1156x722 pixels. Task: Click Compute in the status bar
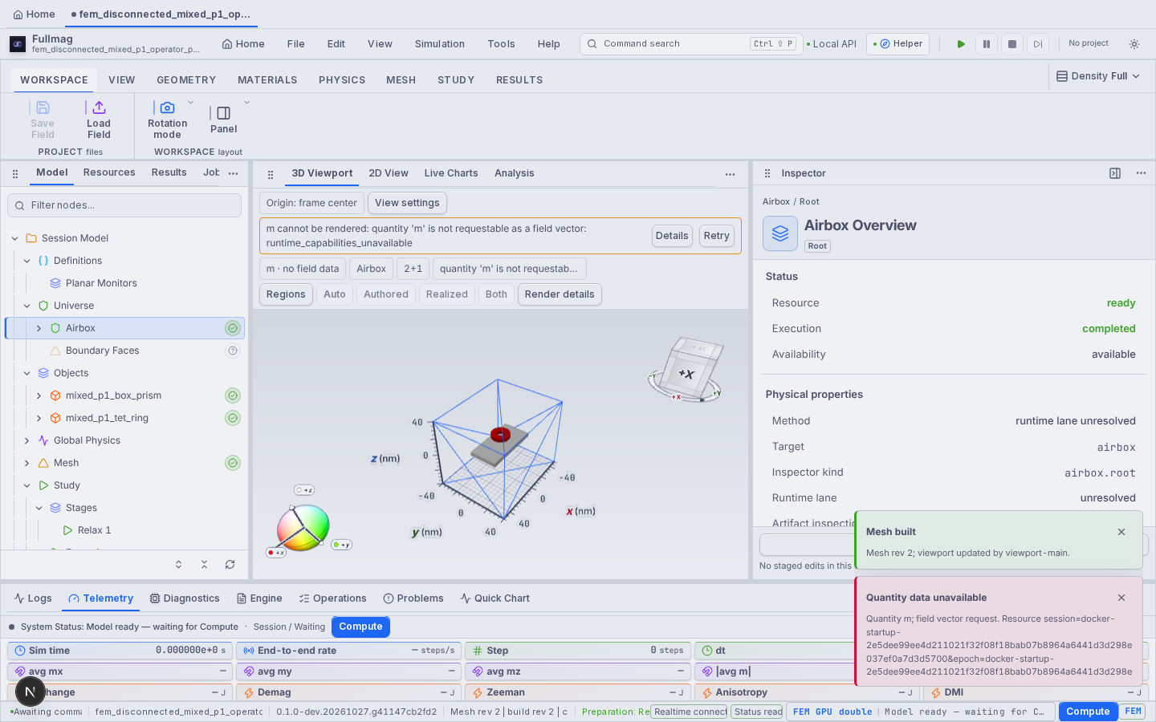[x=1088, y=712]
